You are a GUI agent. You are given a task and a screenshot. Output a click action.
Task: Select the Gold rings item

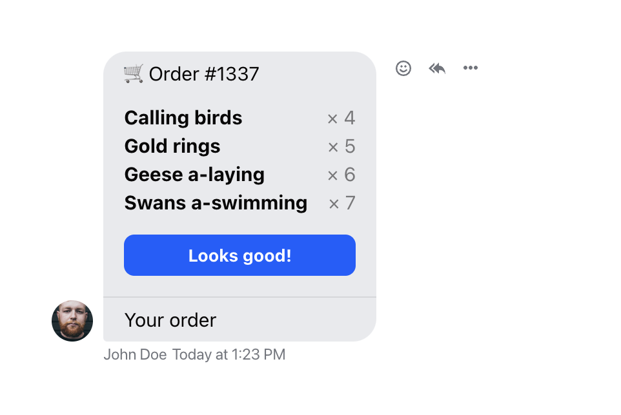click(x=172, y=146)
